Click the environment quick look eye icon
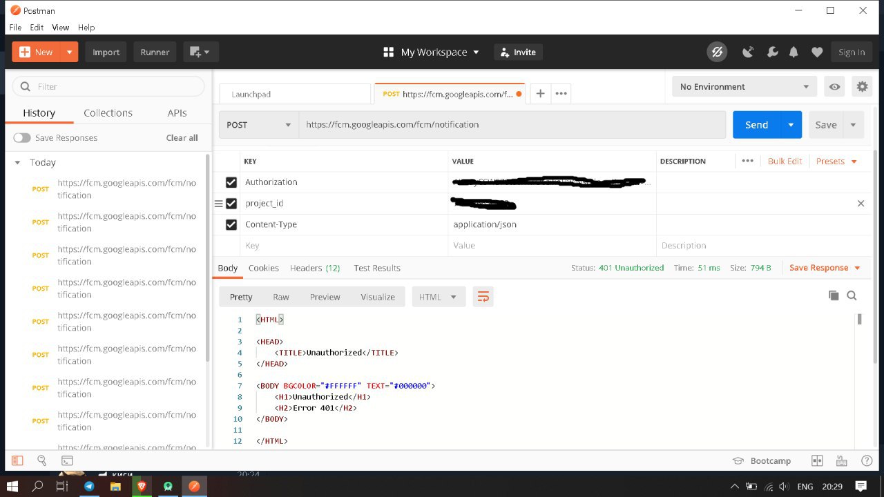 click(x=835, y=86)
